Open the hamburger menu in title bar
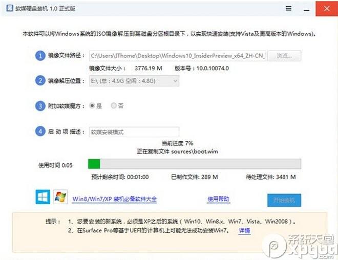338x260 pixels. (289, 8)
